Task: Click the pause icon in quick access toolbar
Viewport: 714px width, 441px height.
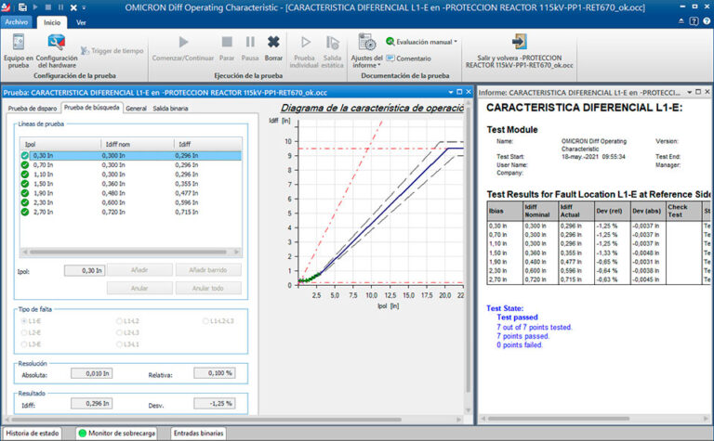Action: [60, 7]
